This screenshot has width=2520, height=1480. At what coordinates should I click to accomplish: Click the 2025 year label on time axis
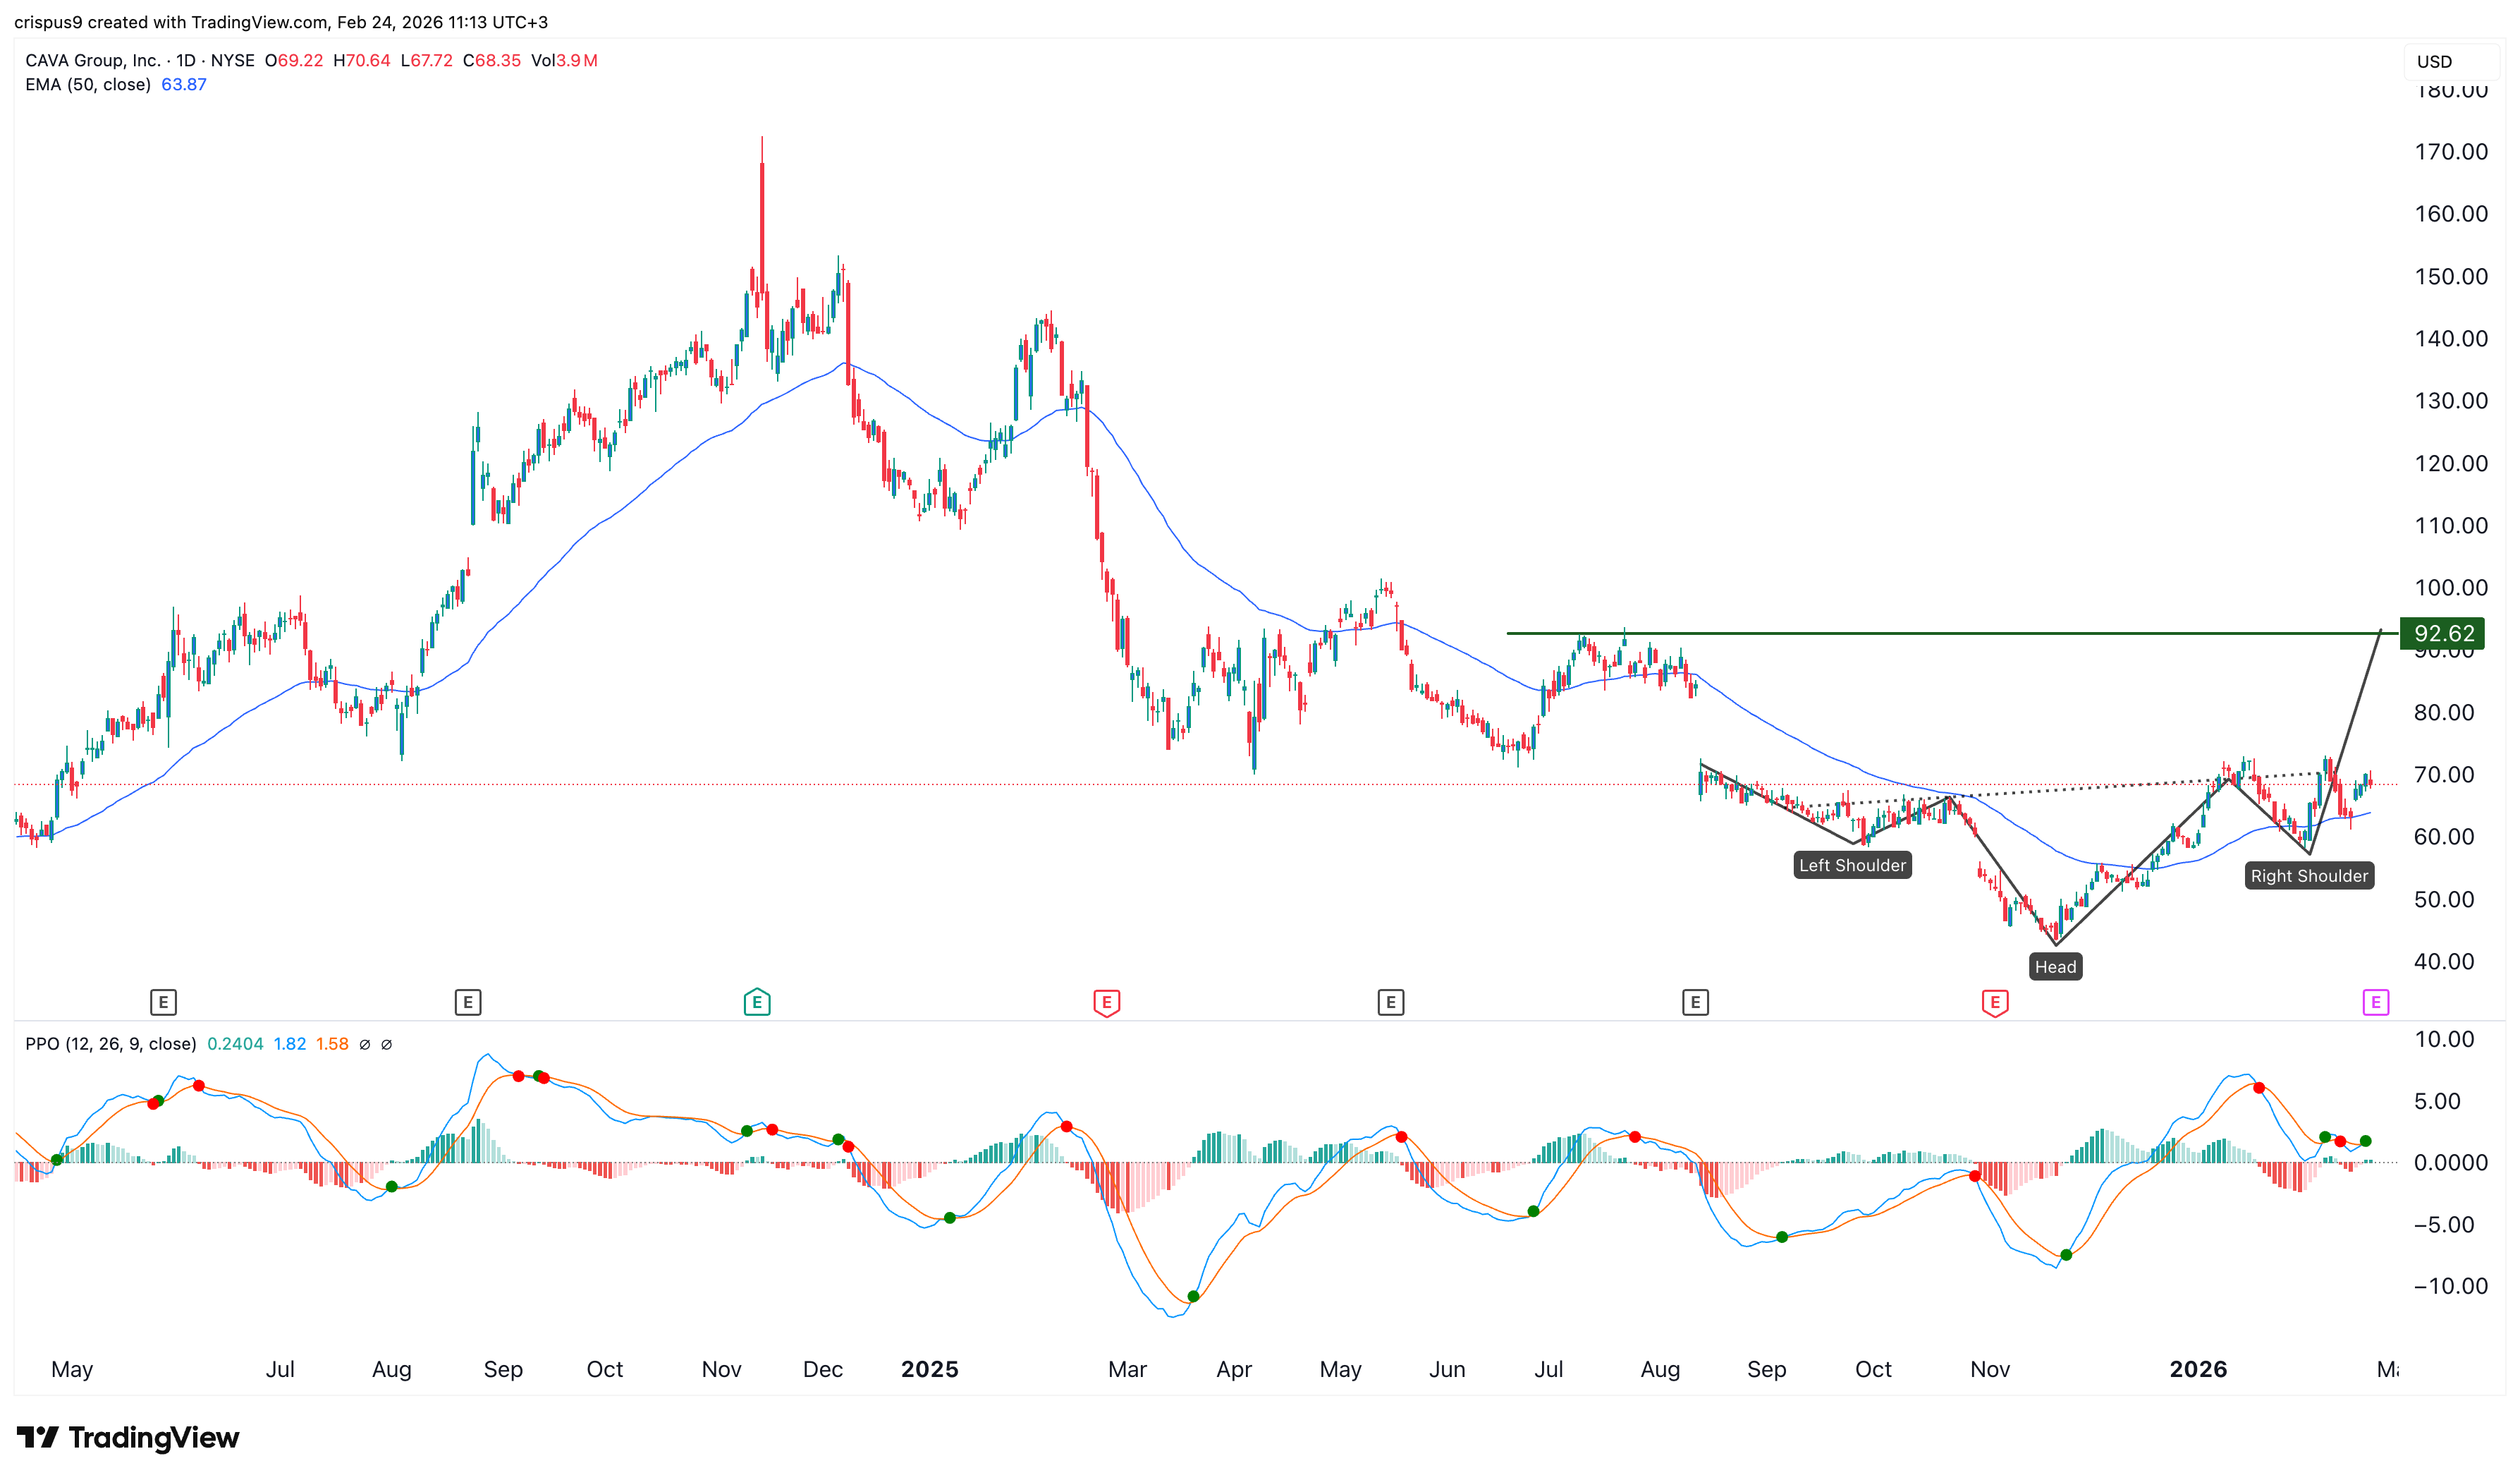[x=929, y=1369]
